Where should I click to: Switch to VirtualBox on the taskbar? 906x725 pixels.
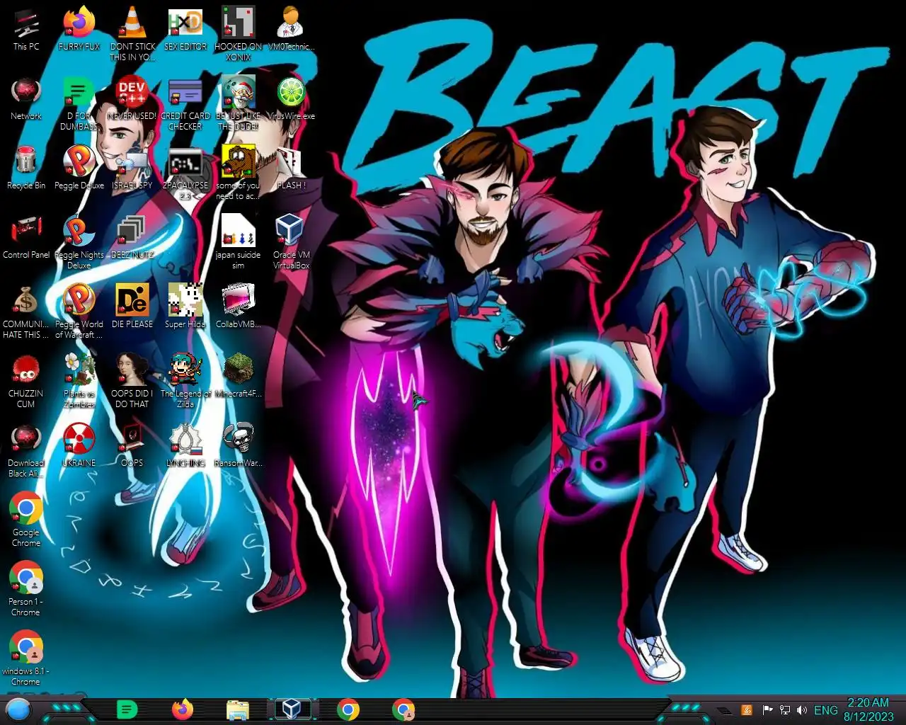click(x=292, y=709)
